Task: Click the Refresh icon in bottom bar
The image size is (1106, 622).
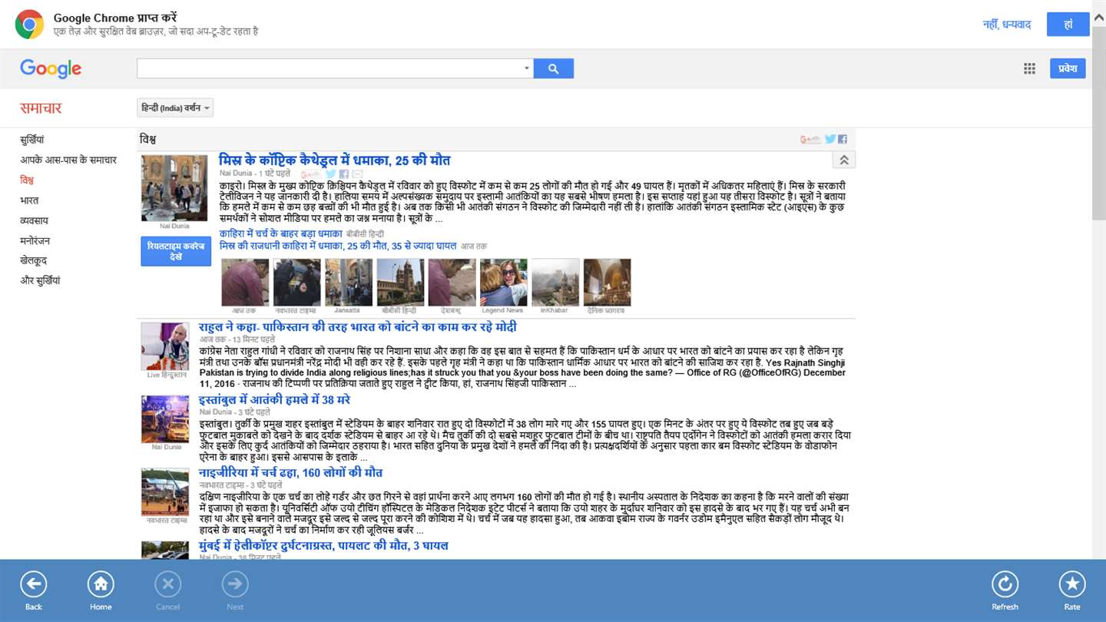Action: point(1005,585)
